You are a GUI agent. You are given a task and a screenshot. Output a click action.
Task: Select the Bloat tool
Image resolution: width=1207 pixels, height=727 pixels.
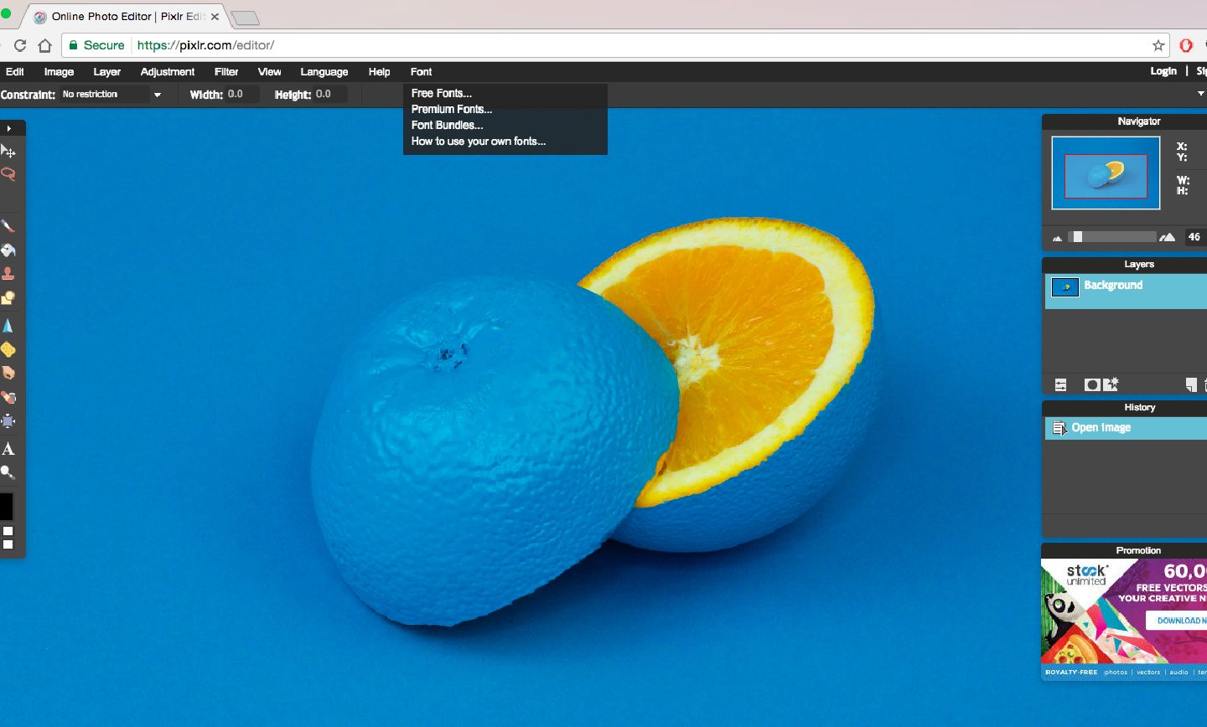pos(8,420)
